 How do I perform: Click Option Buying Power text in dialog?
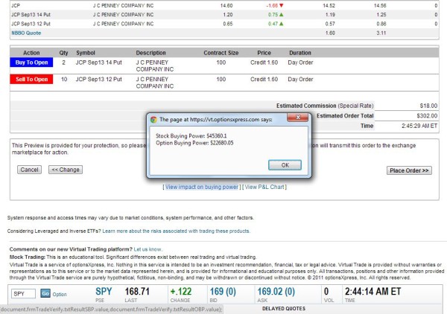click(194, 143)
